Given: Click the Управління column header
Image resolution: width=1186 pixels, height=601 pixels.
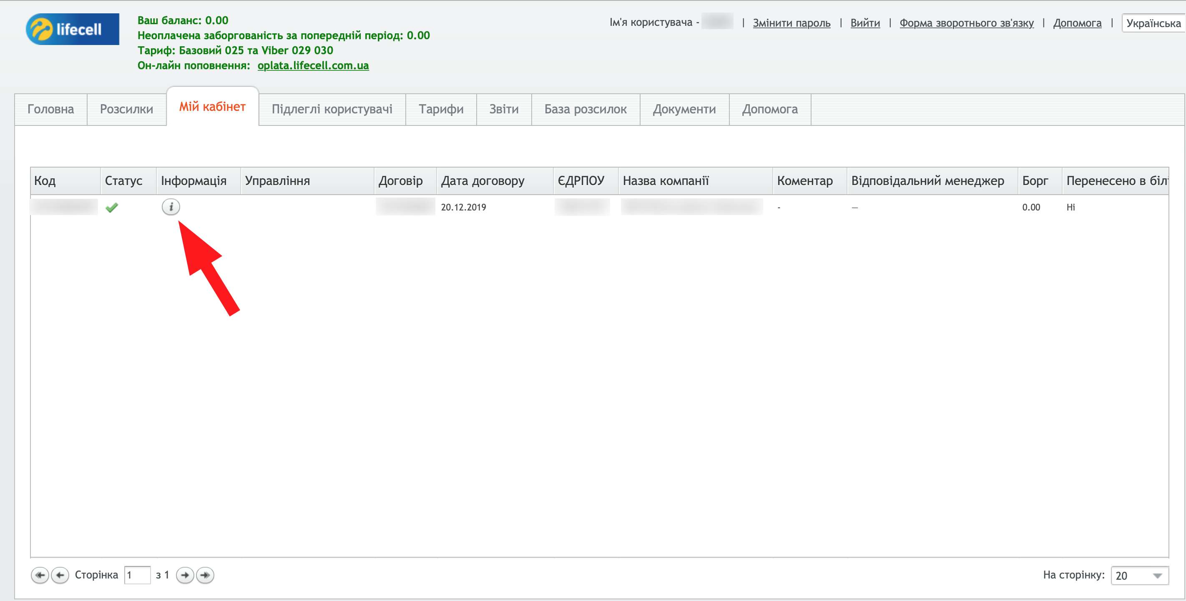Looking at the screenshot, I should click(307, 181).
